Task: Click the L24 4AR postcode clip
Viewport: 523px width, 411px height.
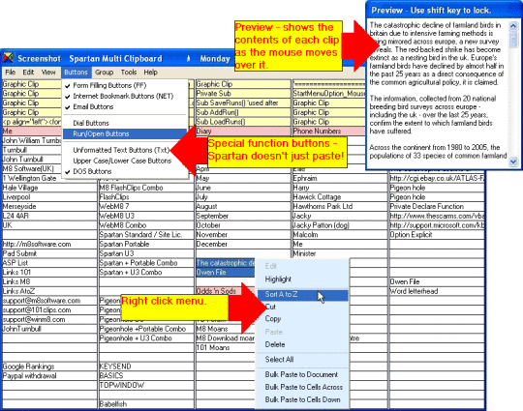Action: [x=49, y=216]
